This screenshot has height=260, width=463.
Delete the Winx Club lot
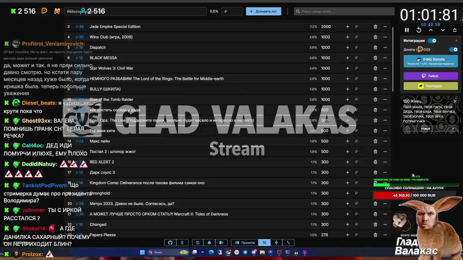[x=375, y=37]
